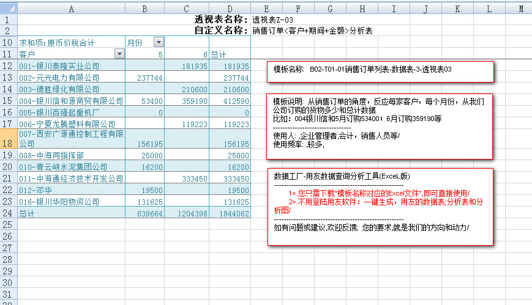Select column M header
The image size is (532, 305).
click(x=520, y=8)
